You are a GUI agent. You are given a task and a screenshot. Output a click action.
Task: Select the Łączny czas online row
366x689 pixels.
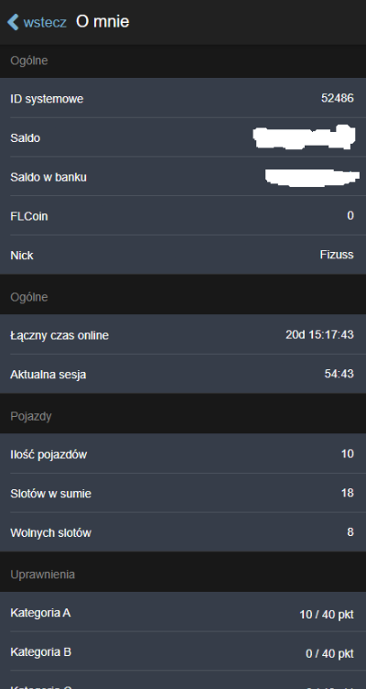(183, 334)
